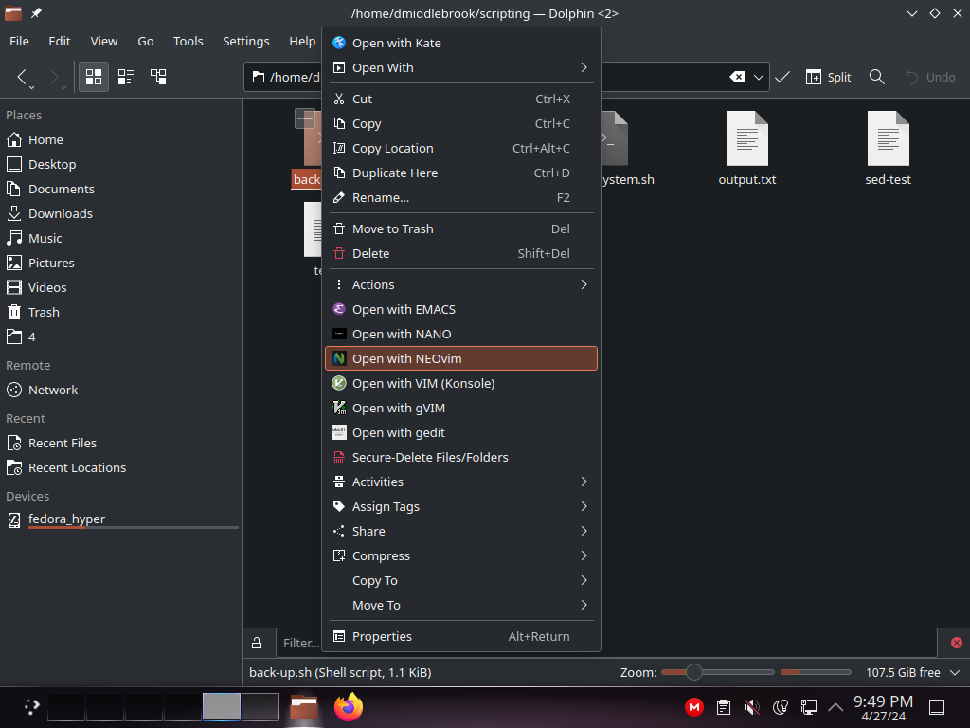
Task: Close the filter bar with red X
Action: [957, 643]
